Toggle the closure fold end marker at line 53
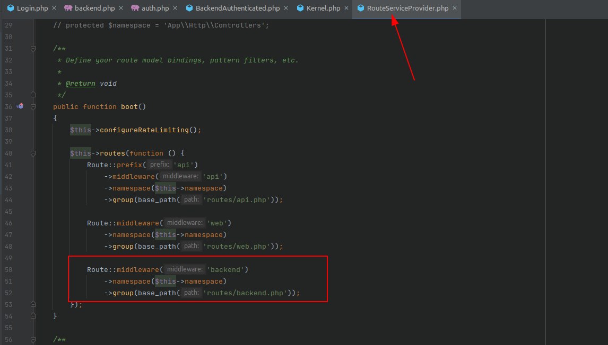Viewport: 608px width, 345px height. pos(33,304)
